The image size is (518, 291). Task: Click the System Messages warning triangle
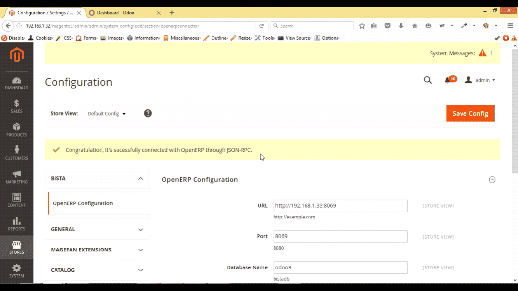click(483, 53)
